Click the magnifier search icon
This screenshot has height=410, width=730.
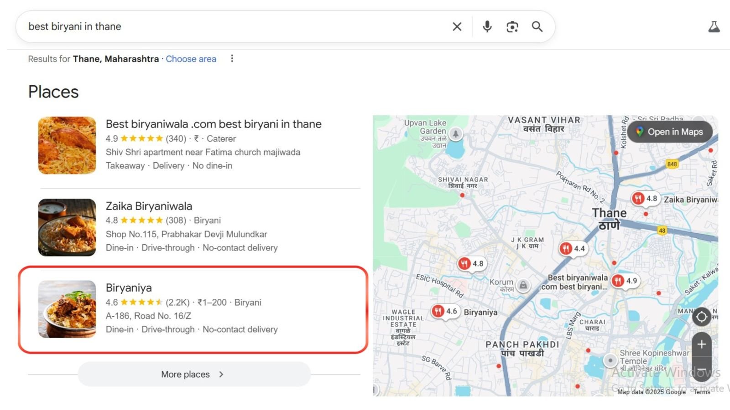coord(537,27)
